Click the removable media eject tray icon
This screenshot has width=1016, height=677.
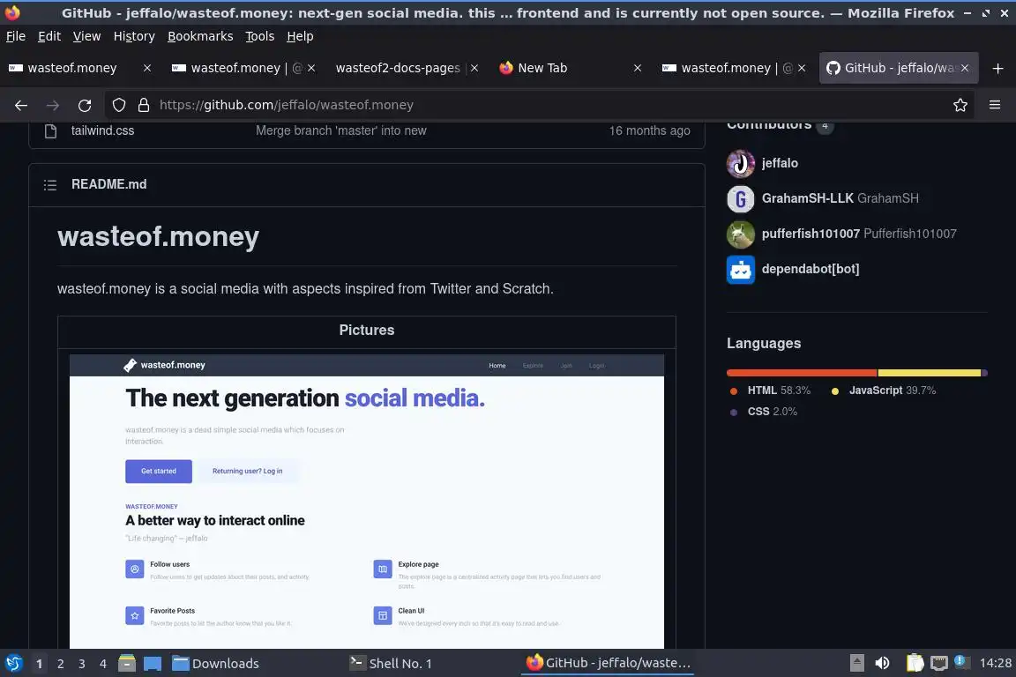click(x=856, y=663)
